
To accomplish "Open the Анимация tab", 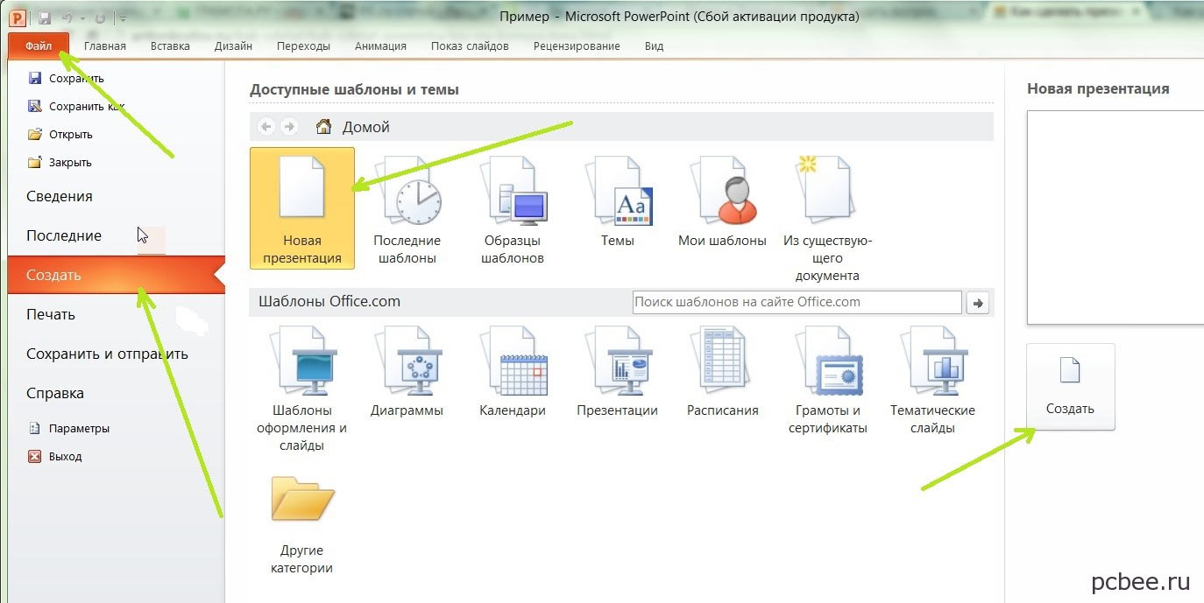I will click(380, 46).
